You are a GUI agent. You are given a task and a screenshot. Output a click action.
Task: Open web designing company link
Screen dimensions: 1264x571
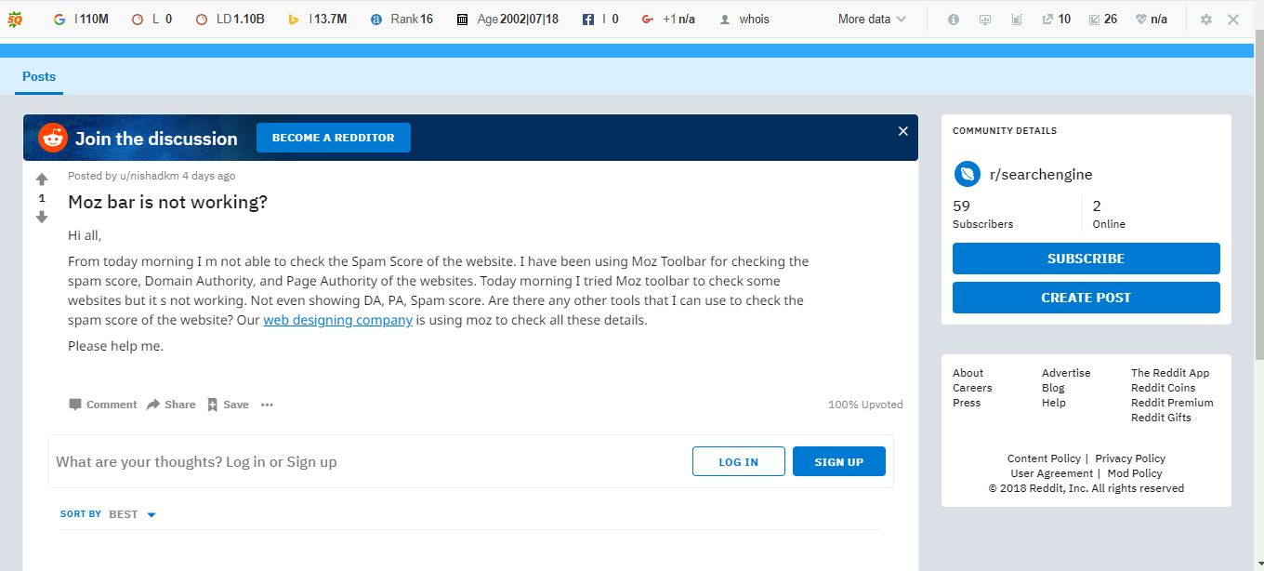337,320
